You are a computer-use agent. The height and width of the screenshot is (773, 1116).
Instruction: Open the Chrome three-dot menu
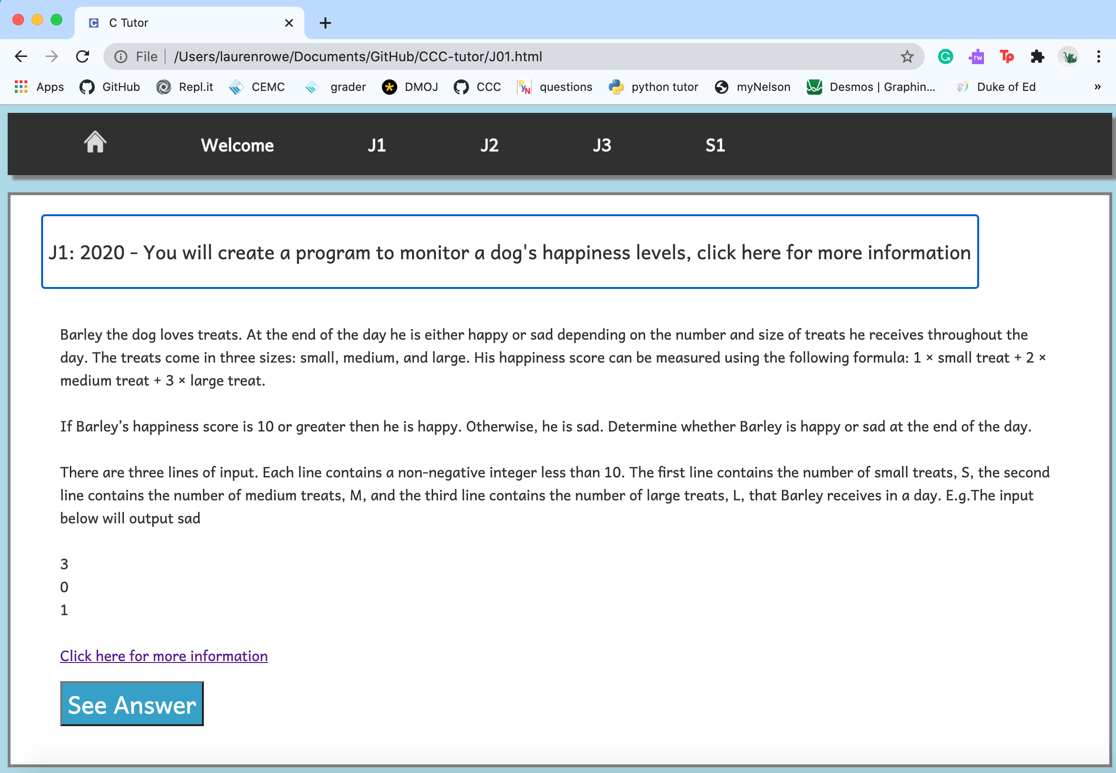click(1098, 56)
